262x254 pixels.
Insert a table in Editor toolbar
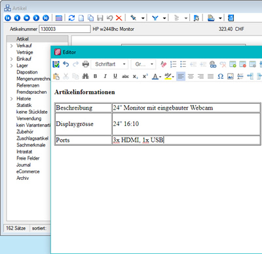[x=233, y=64]
